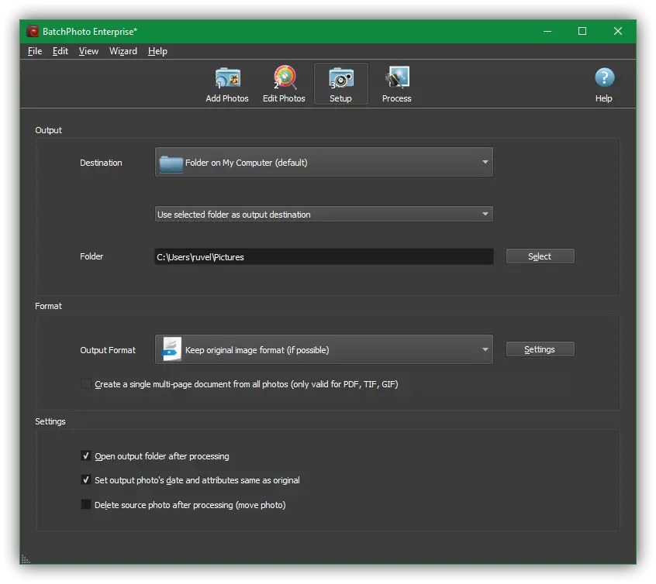This screenshot has width=656, height=584.
Task: Click the document icon in Output Format
Action: pos(171,349)
